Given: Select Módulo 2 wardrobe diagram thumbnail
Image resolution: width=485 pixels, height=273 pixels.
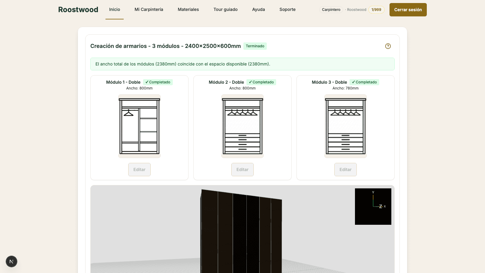Looking at the screenshot, I should tap(242, 126).
